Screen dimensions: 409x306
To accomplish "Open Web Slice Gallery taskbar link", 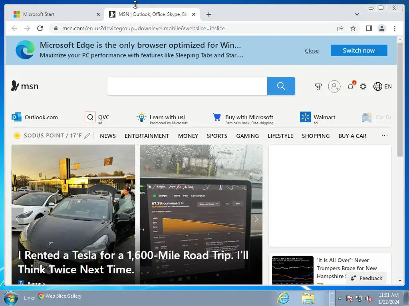I will tap(60, 296).
